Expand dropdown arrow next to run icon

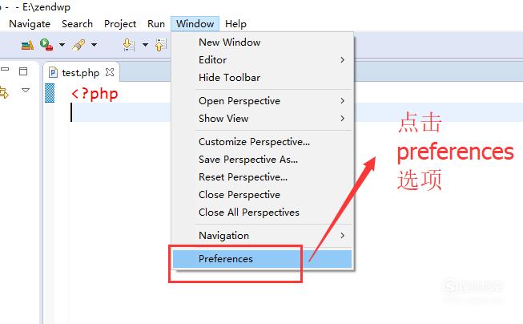click(x=62, y=44)
